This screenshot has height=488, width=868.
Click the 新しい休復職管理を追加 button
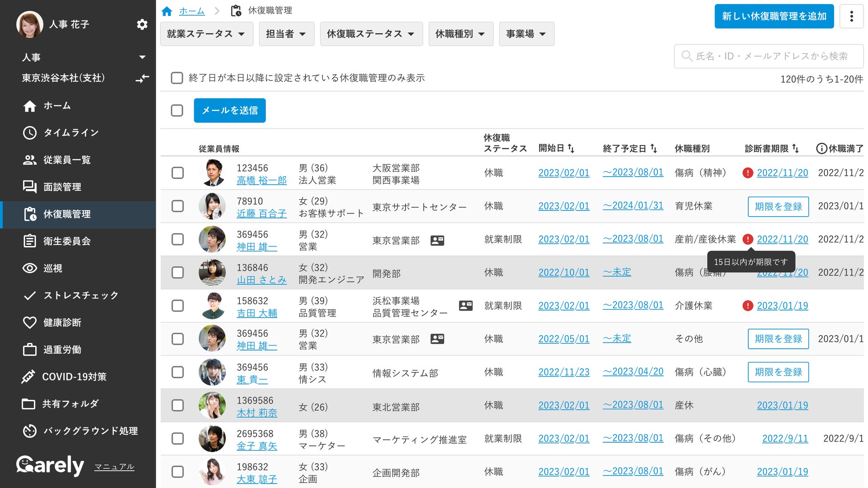(774, 16)
